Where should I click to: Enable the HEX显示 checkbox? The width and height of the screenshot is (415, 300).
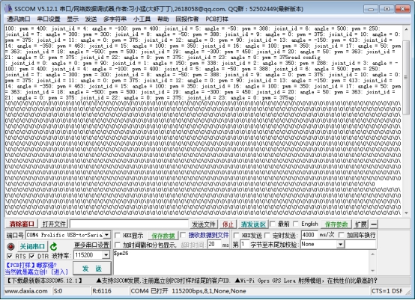(118, 235)
